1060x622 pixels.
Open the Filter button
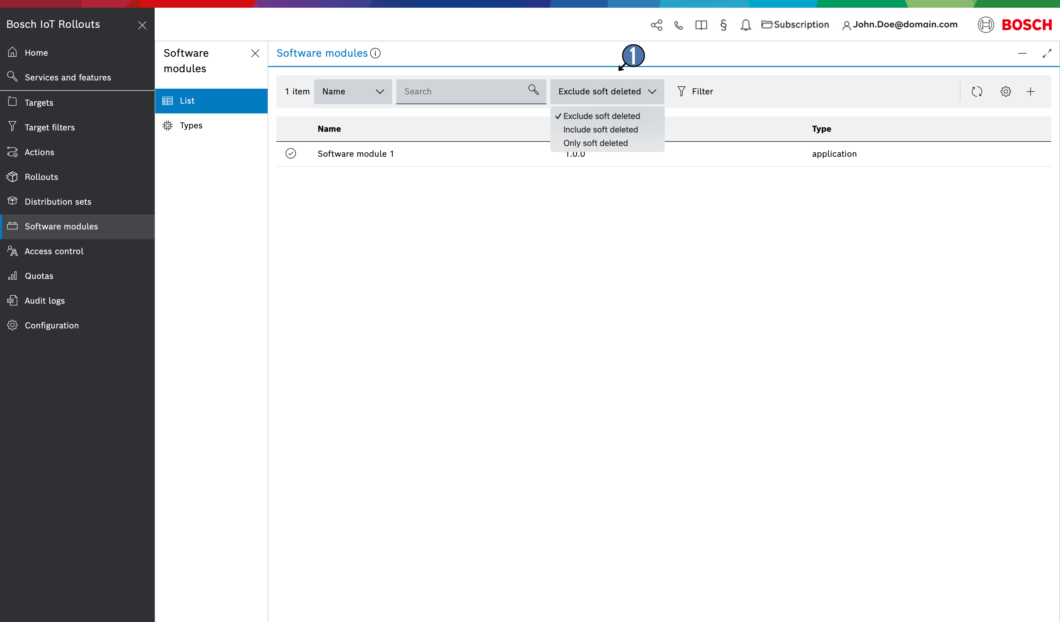695,92
